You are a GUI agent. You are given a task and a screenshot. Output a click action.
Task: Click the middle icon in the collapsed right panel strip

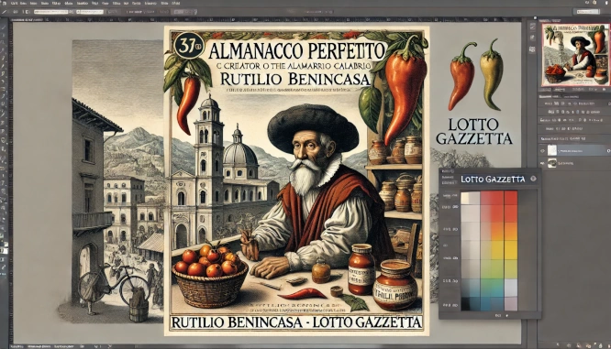click(x=533, y=38)
